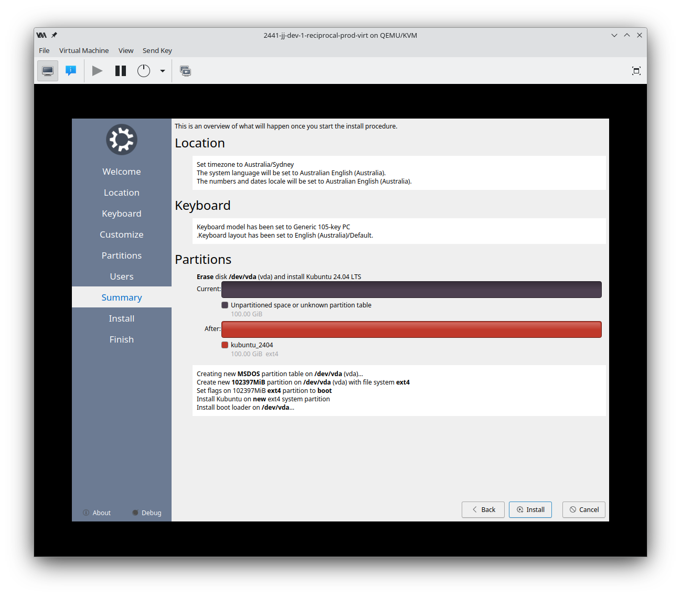The image size is (681, 597).
Task: Cancel the installation
Action: [584, 509]
